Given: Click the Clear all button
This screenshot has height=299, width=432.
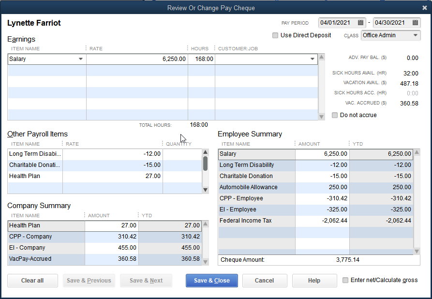Looking at the screenshot, I should [32, 281].
